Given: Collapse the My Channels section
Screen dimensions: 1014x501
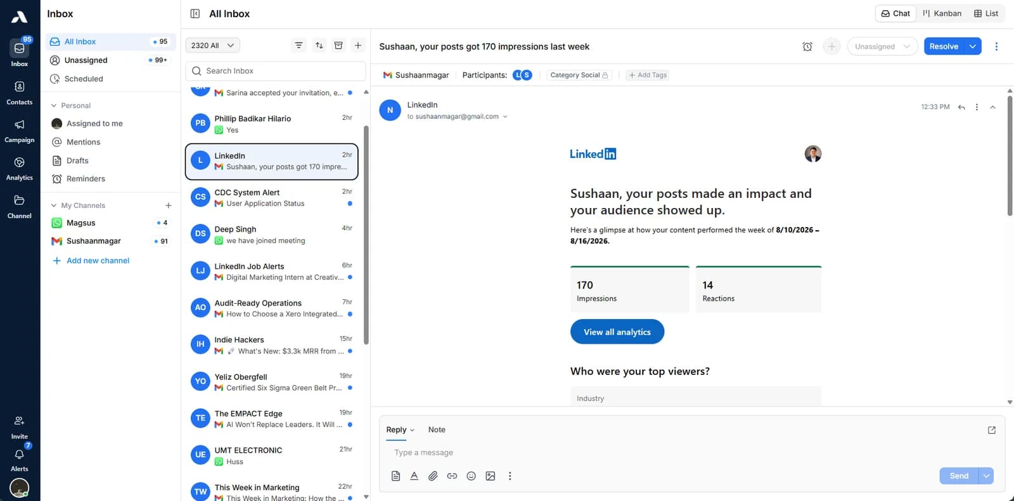Looking at the screenshot, I should point(54,205).
